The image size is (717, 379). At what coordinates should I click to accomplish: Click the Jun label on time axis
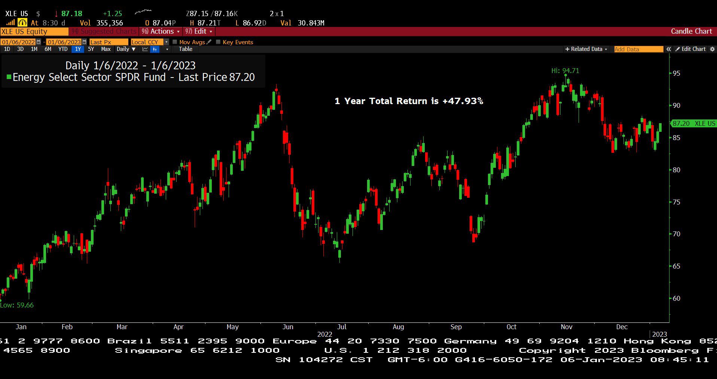point(288,327)
